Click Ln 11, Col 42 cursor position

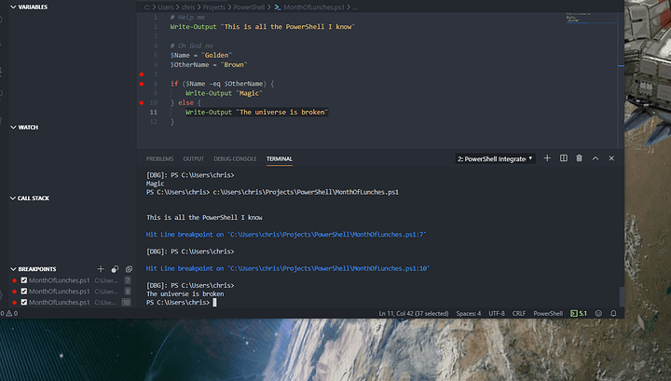point(414,313)
